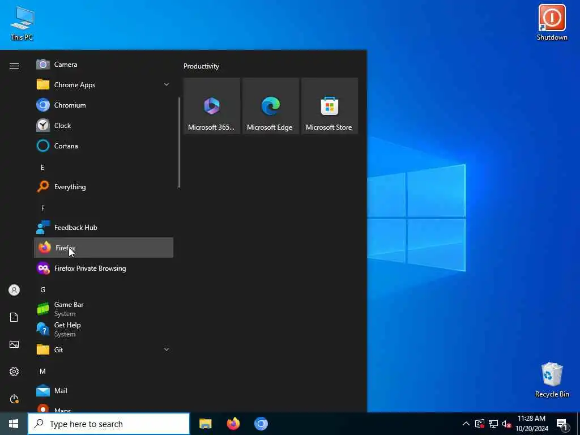Open the clock and date flyout
Viewport: 580px width, 435px height.
pyautogui.click(x=531, y=424)
